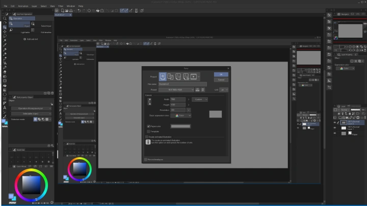Open the Custom size dropdown

pos(200,99)
